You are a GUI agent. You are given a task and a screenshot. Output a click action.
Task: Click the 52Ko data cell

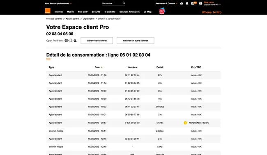pyautogui.click(x=160, y=147)
